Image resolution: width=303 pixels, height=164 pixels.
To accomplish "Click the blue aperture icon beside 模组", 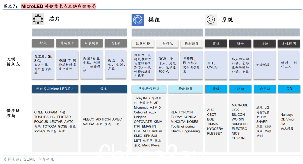I will coord(138,20).
